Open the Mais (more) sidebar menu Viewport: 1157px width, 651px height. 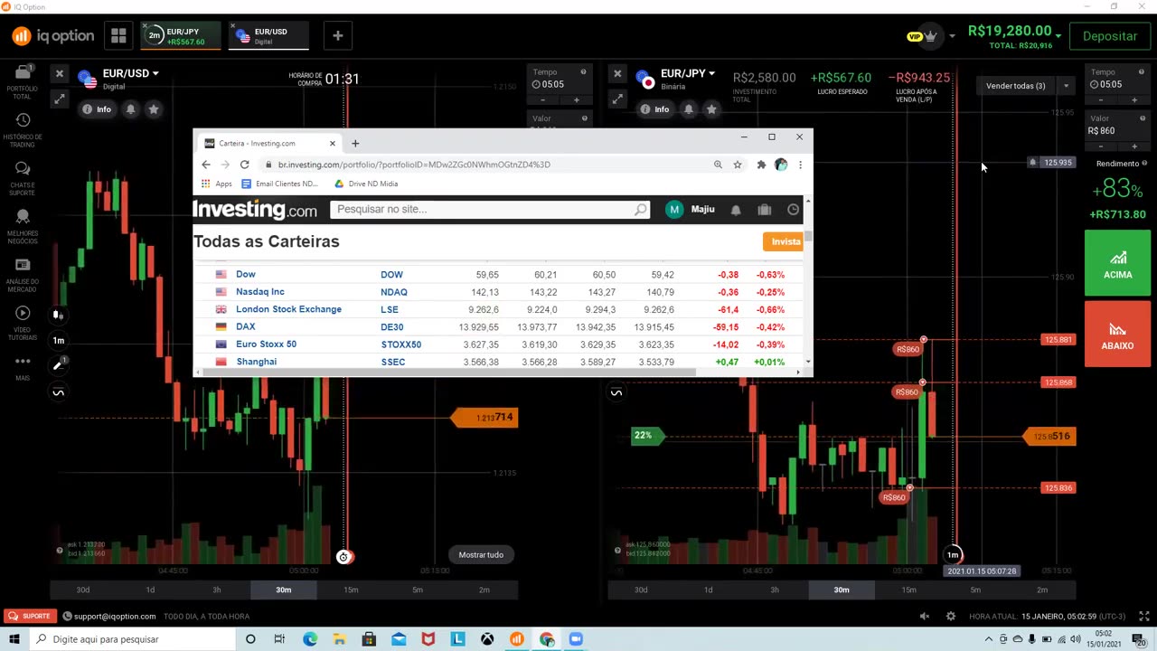(x=23, y=365)
